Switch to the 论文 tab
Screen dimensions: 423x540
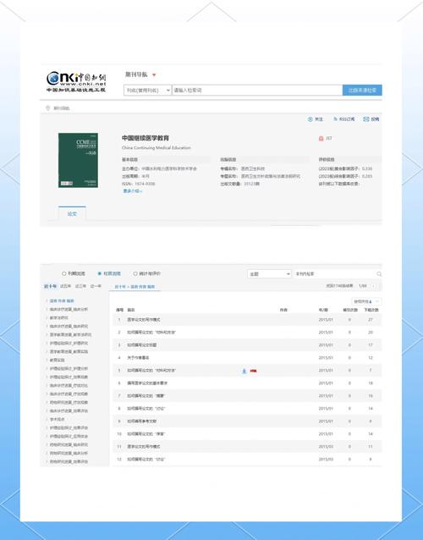[72, 214]
